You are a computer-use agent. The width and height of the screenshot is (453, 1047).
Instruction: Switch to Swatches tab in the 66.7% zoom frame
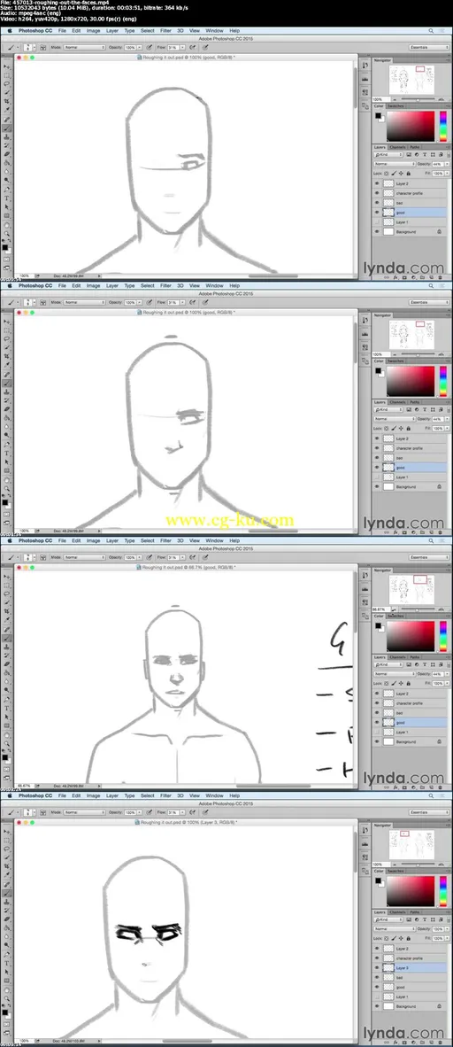[x=395, y=617]
